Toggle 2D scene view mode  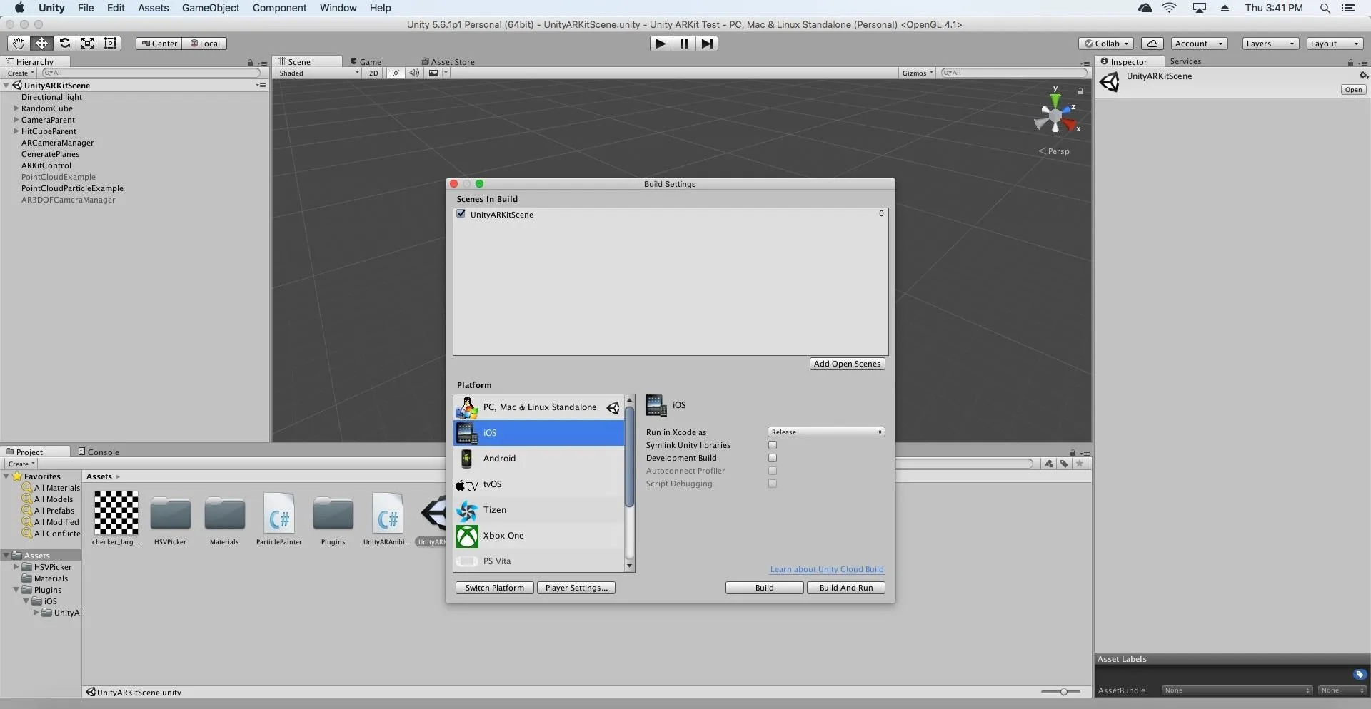tap(373, 73)
